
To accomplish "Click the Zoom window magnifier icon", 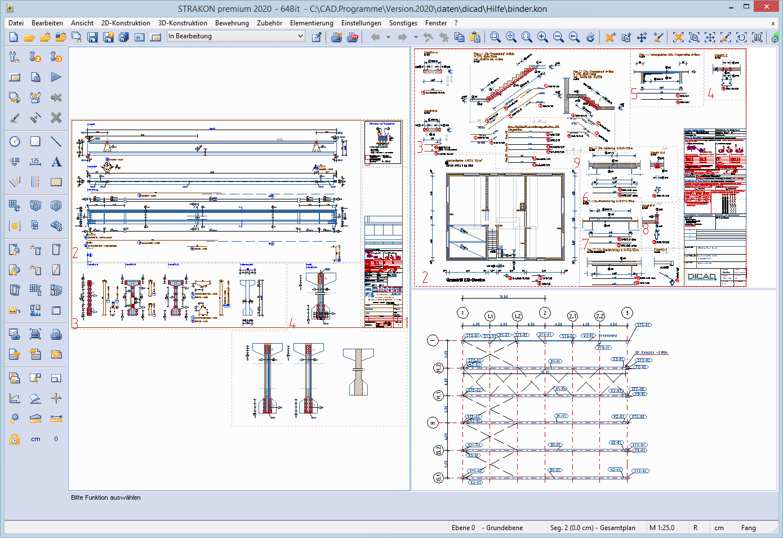I will tap(495, 37).
